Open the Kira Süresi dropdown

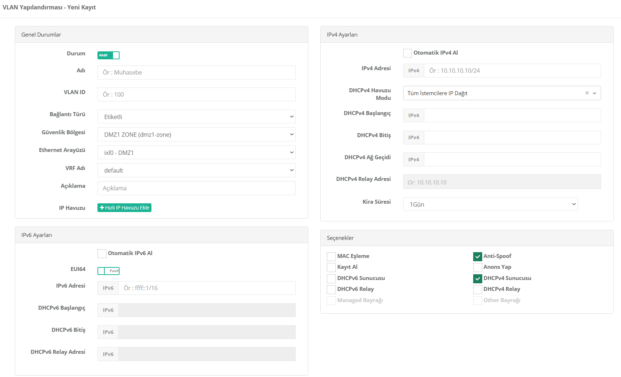tap(490, 204)
